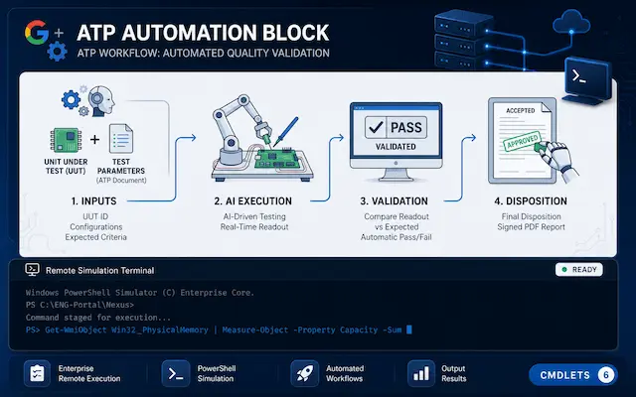Click the PowerShell Simulation prompt icon
The image size is (636, 397).
(176, 373)
